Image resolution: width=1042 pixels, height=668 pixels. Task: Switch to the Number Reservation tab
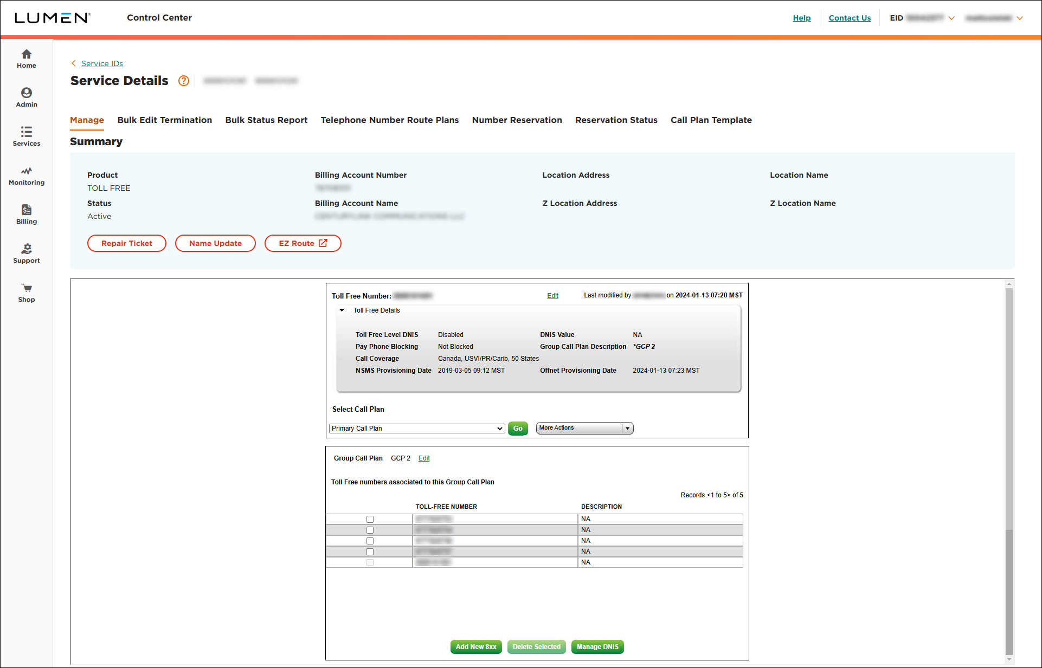click(x=517, y=120)
